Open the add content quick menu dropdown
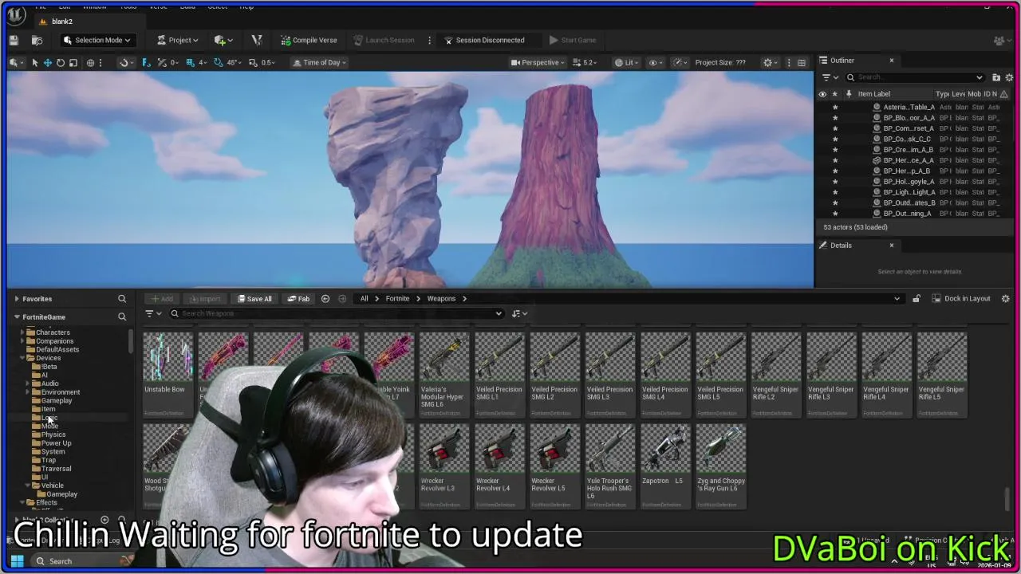Screen dimensions: 1021x574 tap(223, 40)
